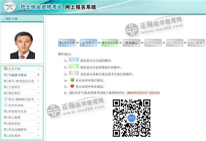This screenshot has height=141, width=206.
Task: Click the green 提交报名信息 step button
Action: [x=110, y=43]
